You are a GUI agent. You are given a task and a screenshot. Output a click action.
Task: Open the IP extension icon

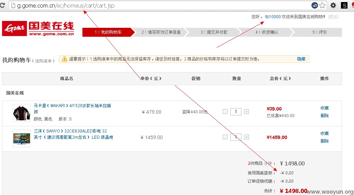[315, 5]
